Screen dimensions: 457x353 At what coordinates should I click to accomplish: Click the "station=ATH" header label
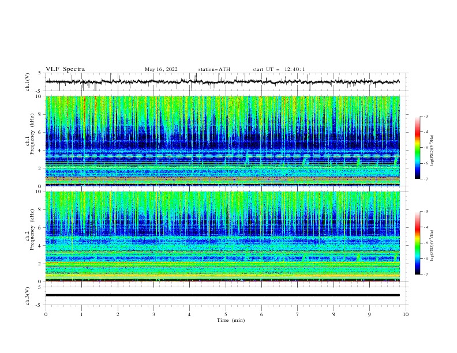[214, 69]
